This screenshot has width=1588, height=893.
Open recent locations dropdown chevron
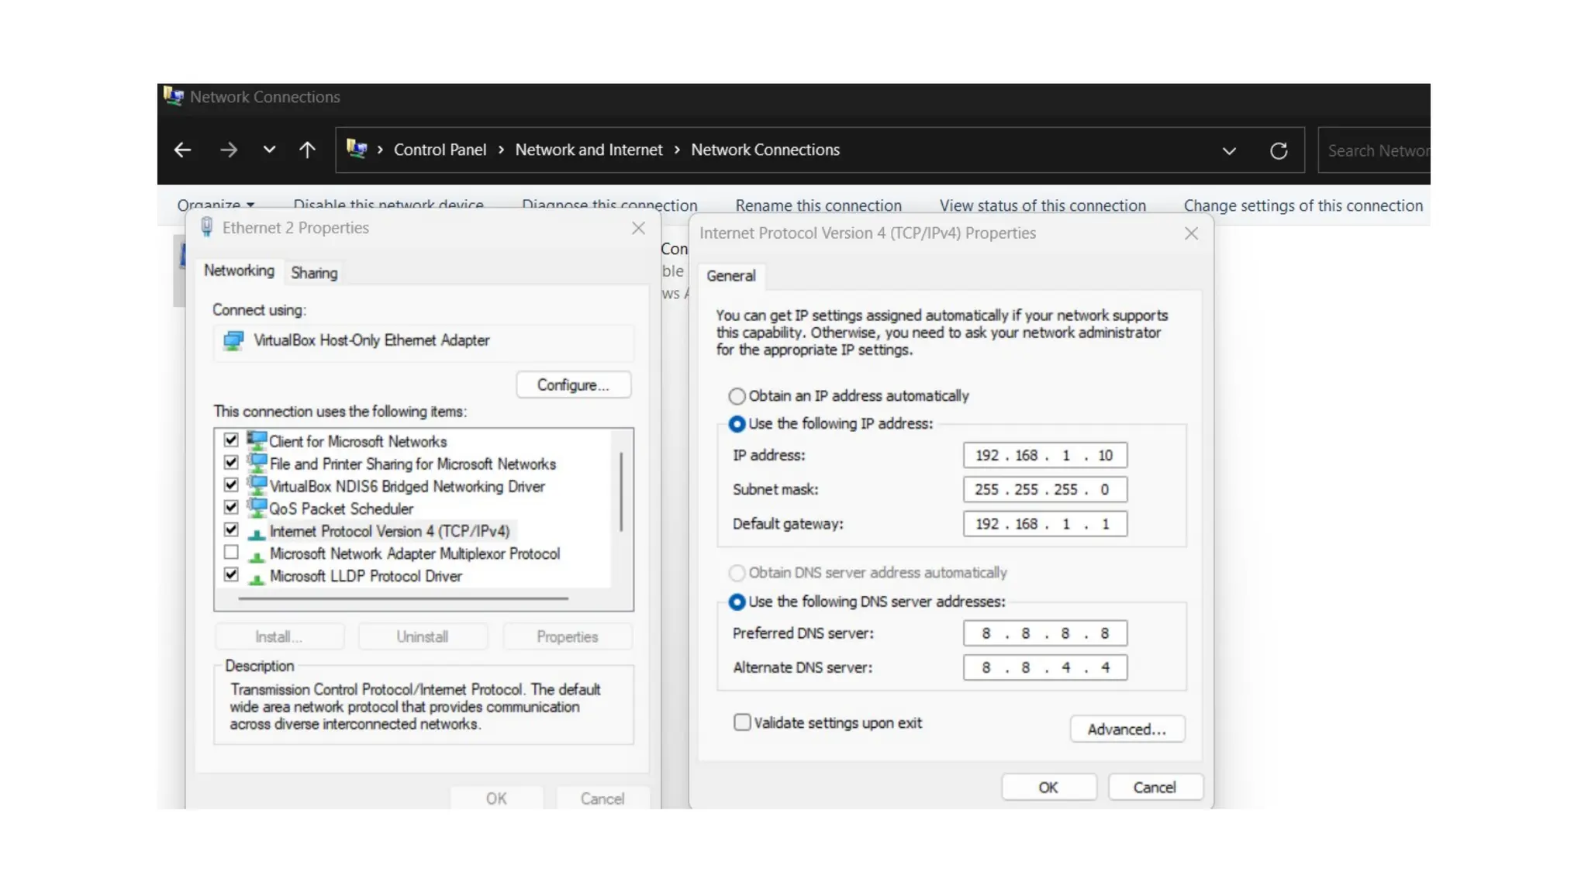pyautogui.click(x=269, y=150)
